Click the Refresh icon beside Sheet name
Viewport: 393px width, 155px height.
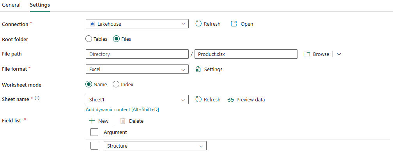coord(198,99)
